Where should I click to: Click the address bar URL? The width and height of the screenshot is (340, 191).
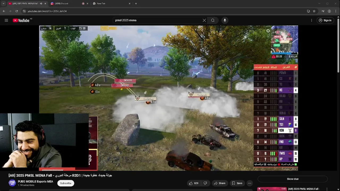pos(47,11)
